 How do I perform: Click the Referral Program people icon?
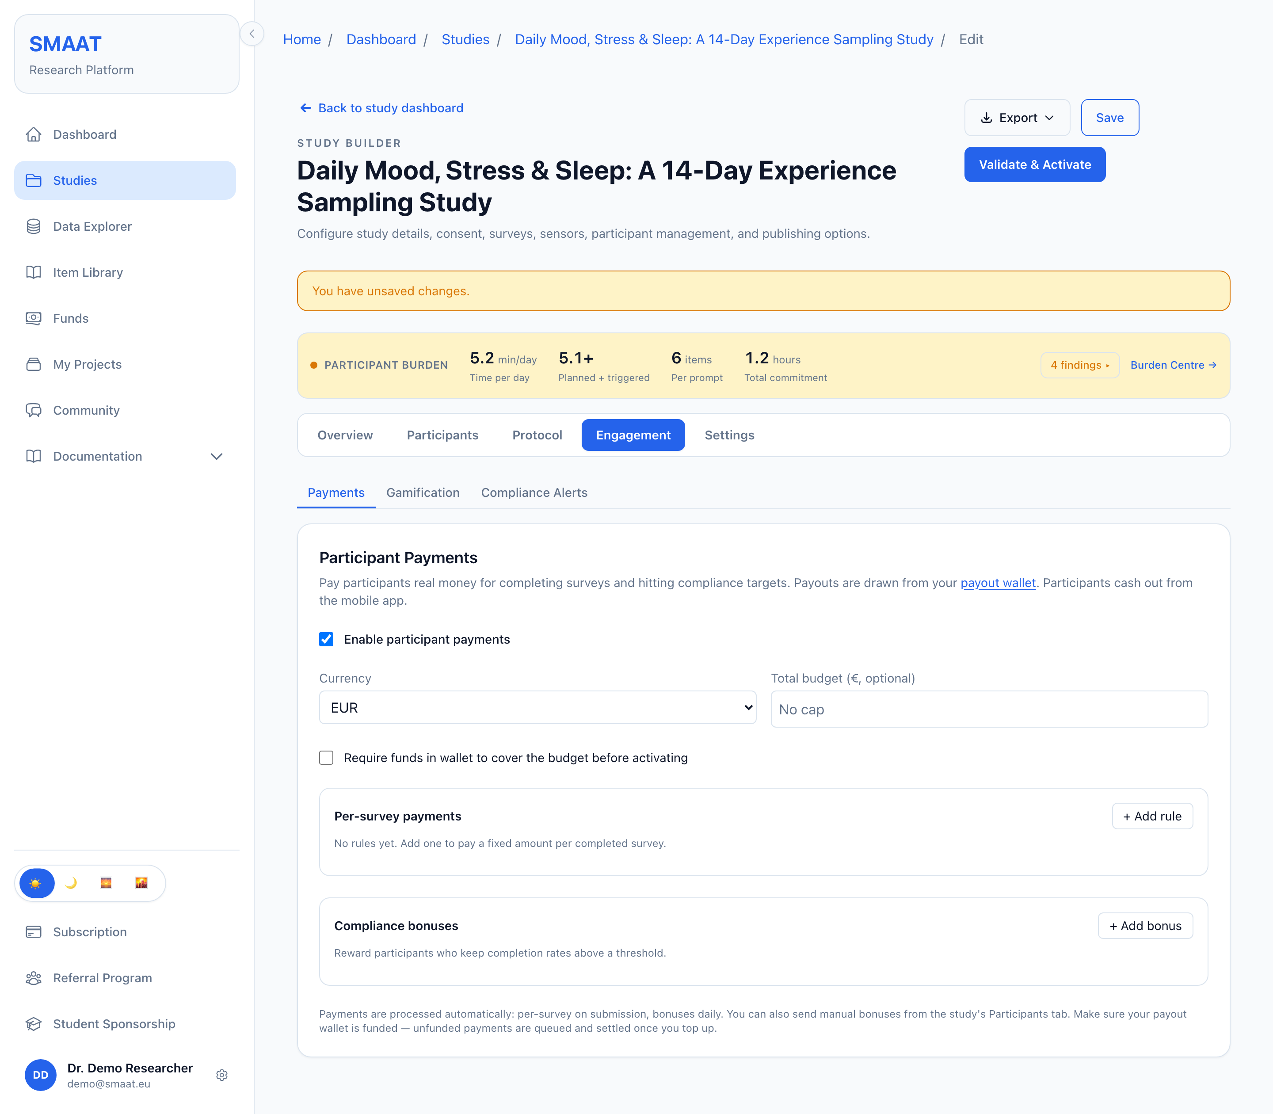(x=34, y=978)
